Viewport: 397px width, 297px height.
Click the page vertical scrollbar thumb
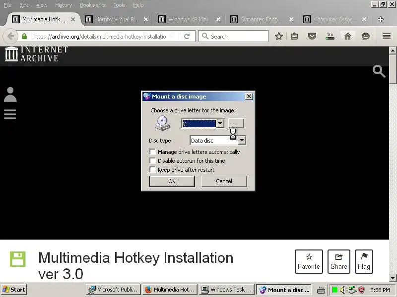point(393,69)
